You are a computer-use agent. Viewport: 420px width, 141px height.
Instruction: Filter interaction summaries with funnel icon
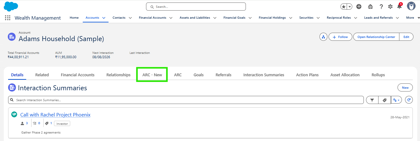coord(372,100)
